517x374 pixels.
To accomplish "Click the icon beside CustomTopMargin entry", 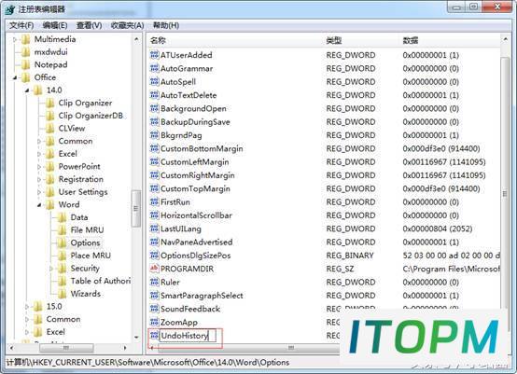I will coord(154,188).
